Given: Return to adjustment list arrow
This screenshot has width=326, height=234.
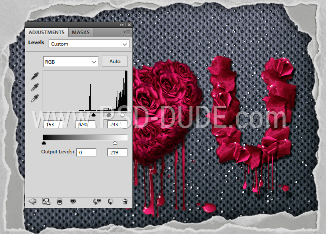Looking at the screenshot, I should click(x=32, y=201).
